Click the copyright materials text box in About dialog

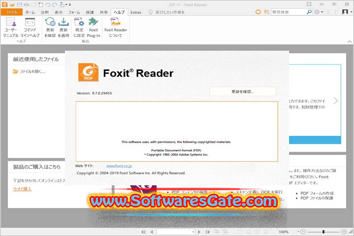point(177,131)
